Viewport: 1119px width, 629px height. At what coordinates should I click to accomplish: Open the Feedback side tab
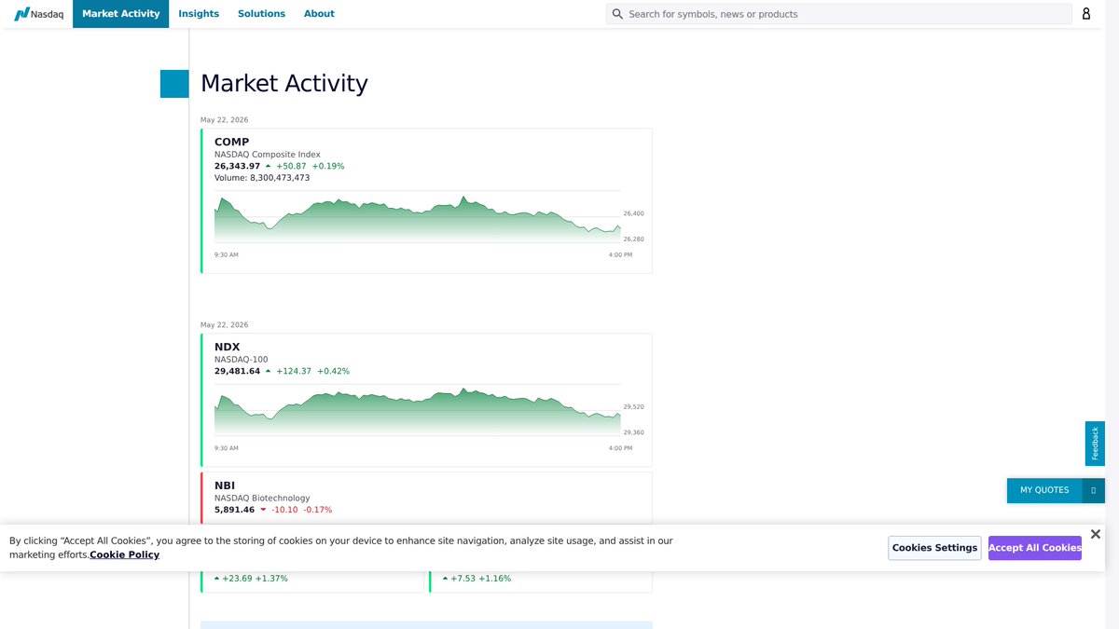(1095, 444)
